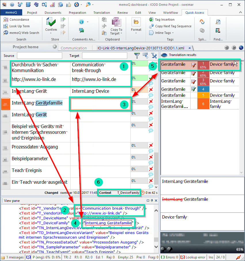Click the red lightning icon in status bar
Viewport: 245px width, 261px height.
tap(238, 257)
